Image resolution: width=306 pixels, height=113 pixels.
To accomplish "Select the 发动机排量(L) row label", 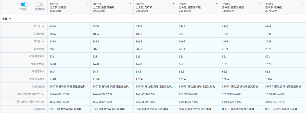I will [x=37, y=79].
